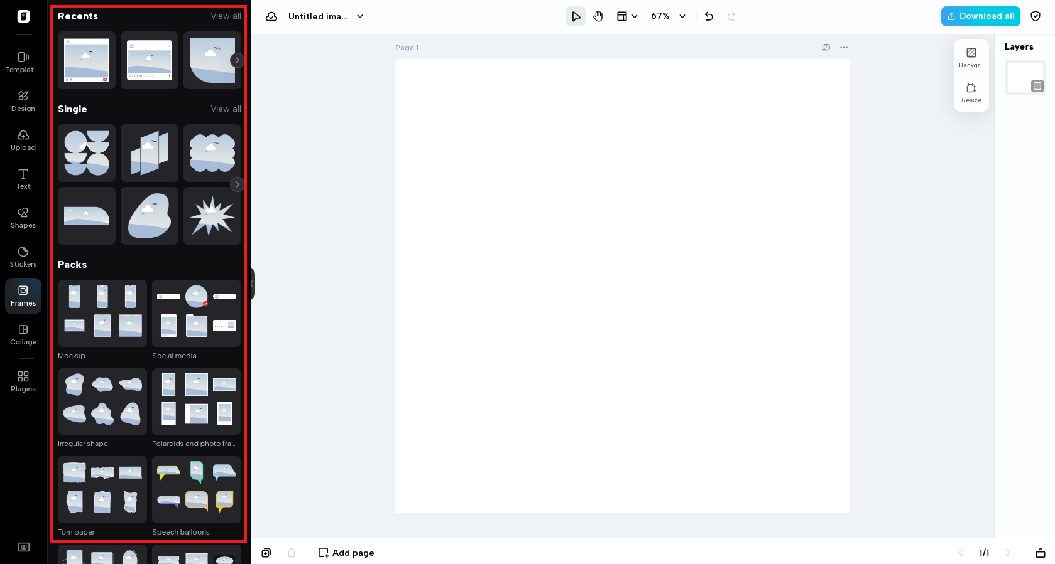Open the Plugins sidebar panel

pos(23,381)
